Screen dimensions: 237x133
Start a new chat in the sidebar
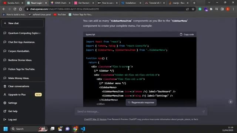[23, 23]
